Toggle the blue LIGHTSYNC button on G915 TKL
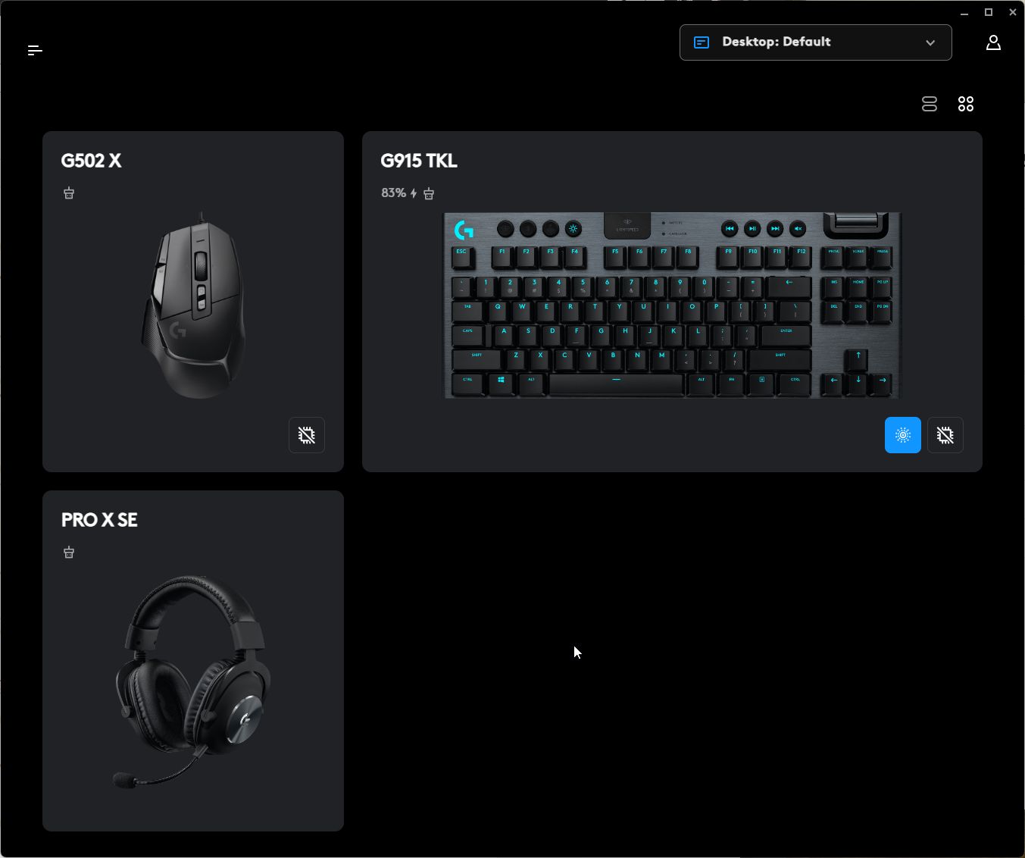The image size is (1025, 858). tap(903, 435)
